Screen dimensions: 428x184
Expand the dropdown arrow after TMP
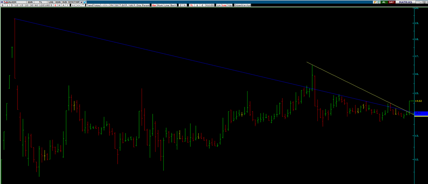[81, 2]
